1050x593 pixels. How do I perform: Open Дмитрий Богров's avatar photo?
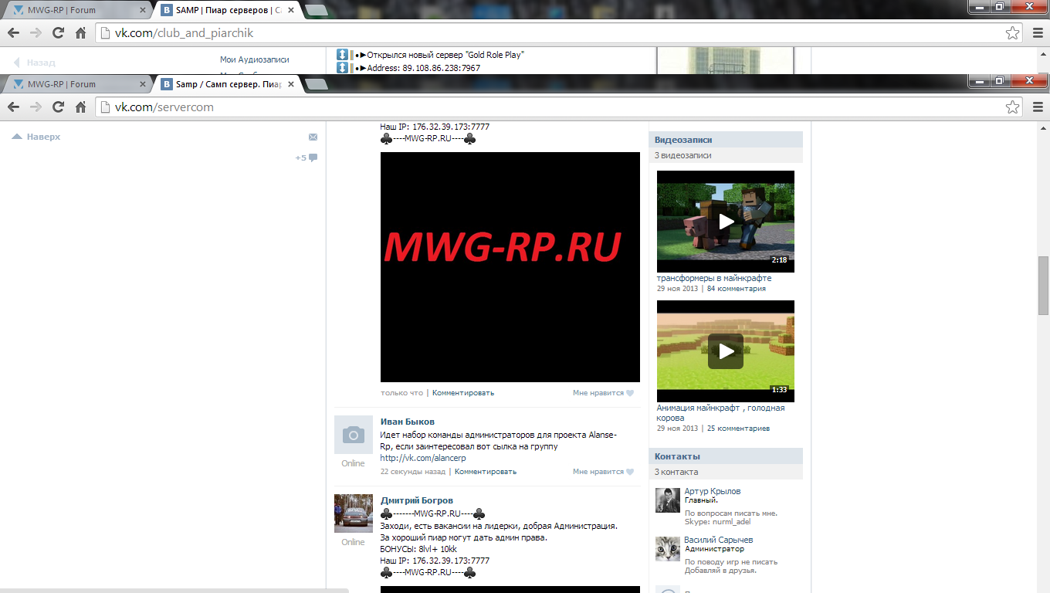(354, 513)
